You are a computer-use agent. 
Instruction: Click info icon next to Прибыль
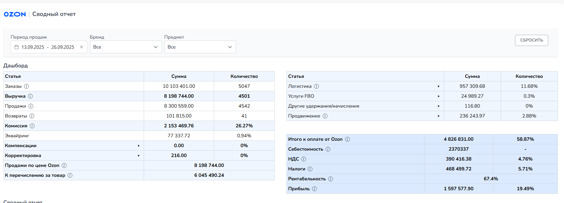point(314,189)
